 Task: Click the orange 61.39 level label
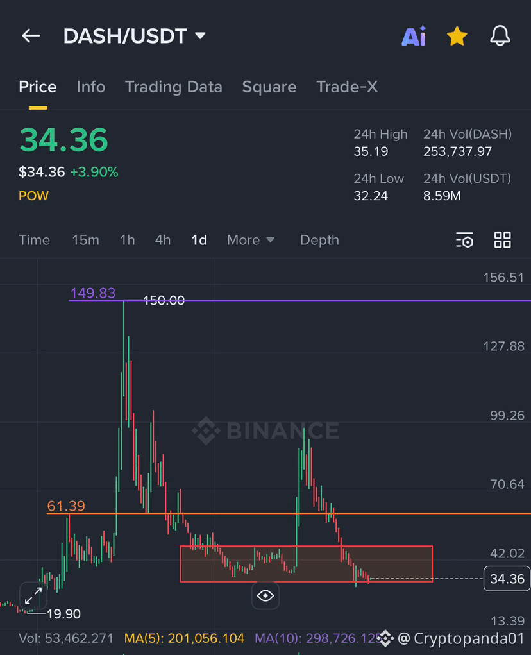coord(67,506)
